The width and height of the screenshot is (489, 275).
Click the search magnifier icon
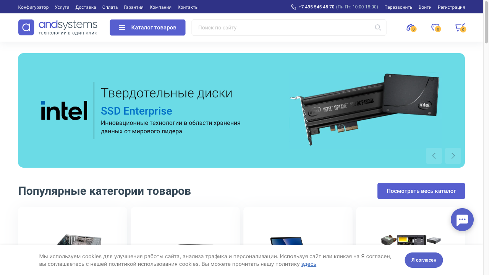[378, 27]
